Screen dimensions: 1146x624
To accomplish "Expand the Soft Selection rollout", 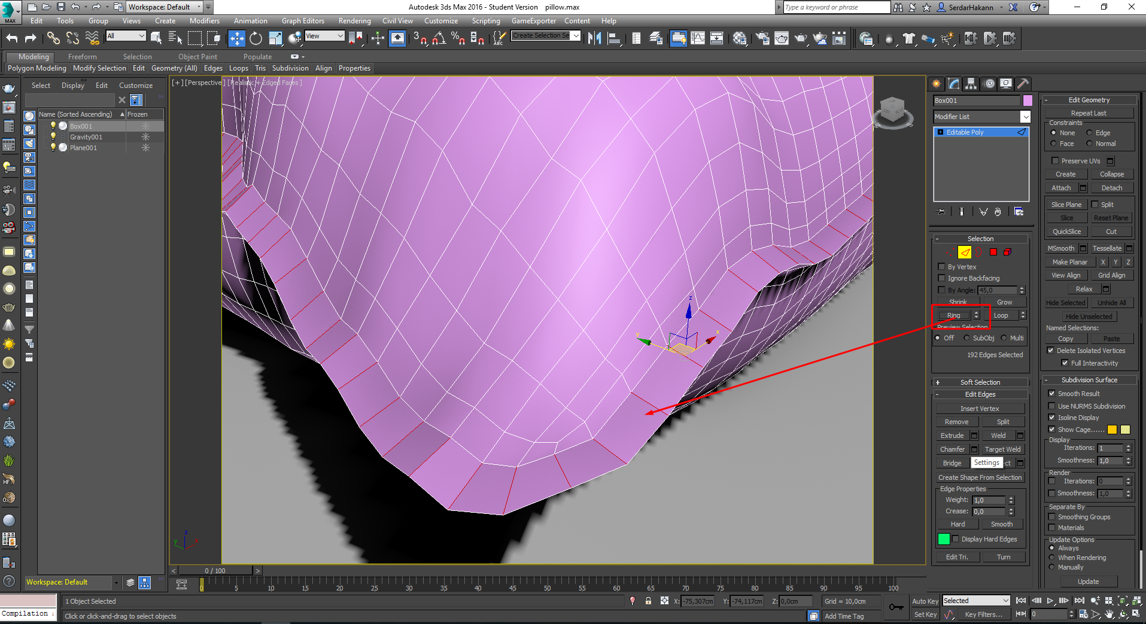I will tap(980, 382).
